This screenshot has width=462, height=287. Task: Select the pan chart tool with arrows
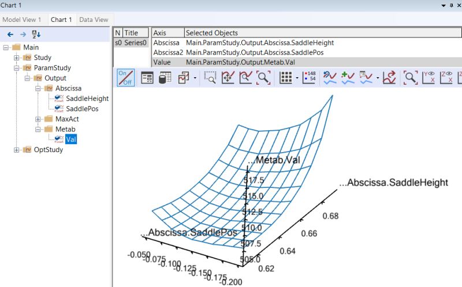pos(228,78)
